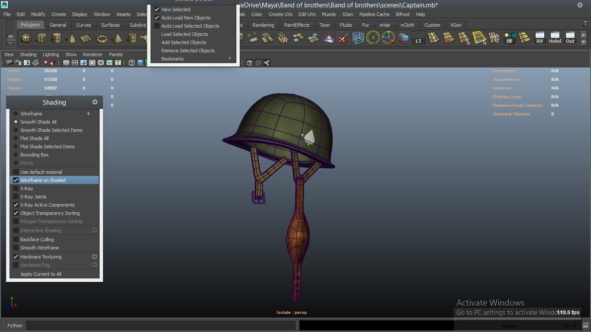Toggle Safe Title 'T' panel toolbar icon
The width and height of the screenshot is (591, 332).
coord(118,63)
